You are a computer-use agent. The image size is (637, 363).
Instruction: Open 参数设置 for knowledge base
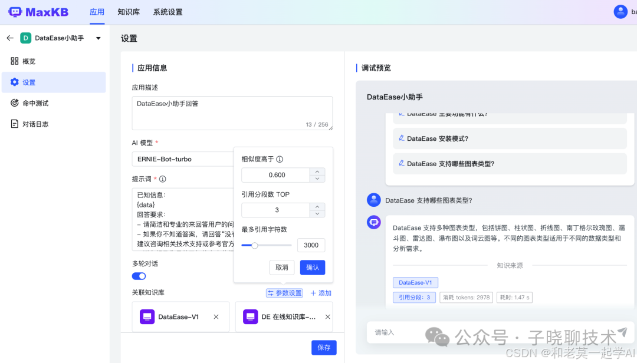[x=284, y=293]
